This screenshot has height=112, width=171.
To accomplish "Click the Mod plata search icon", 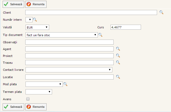I will (66, 84).
